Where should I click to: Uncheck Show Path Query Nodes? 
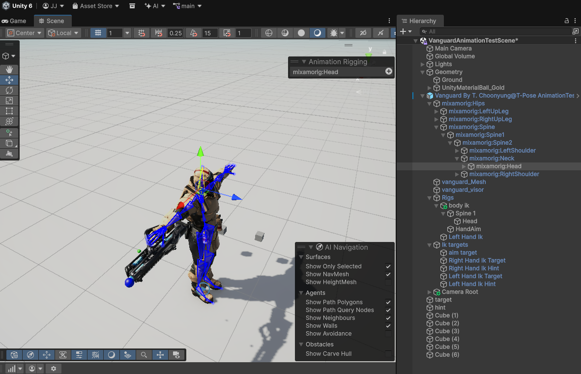pyautogui.click(x=388, y=310)
